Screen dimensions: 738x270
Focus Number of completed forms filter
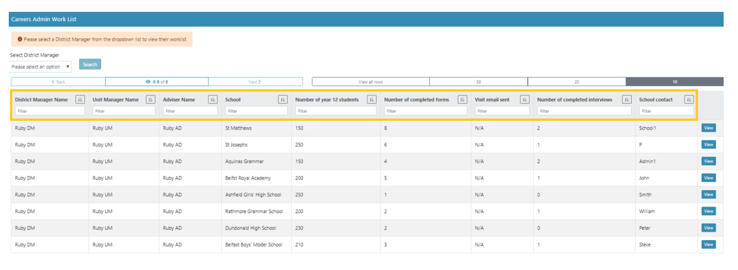click(x=426, y=111)
